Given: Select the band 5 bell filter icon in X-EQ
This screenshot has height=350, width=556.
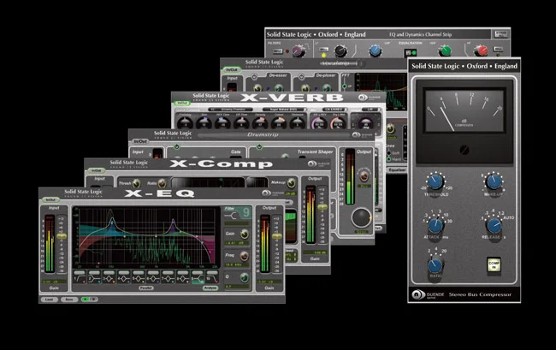Looking at the screenshot, I should [x=139, y=277].
